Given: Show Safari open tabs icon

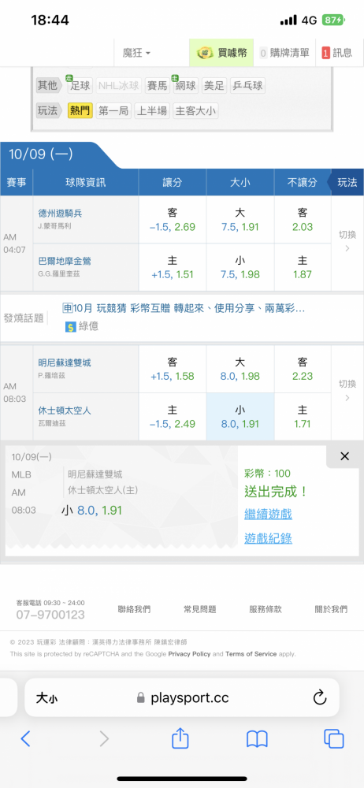Looking at the screenshot, I should tap(334, 739).
